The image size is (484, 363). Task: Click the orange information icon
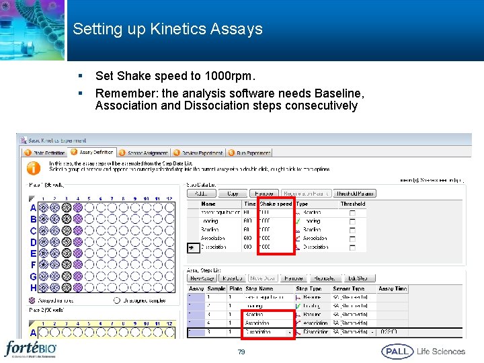click(34, 168)
